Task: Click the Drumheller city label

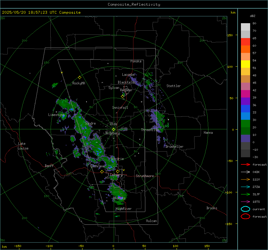Action: pyautogui.click(x=174, y=147)
